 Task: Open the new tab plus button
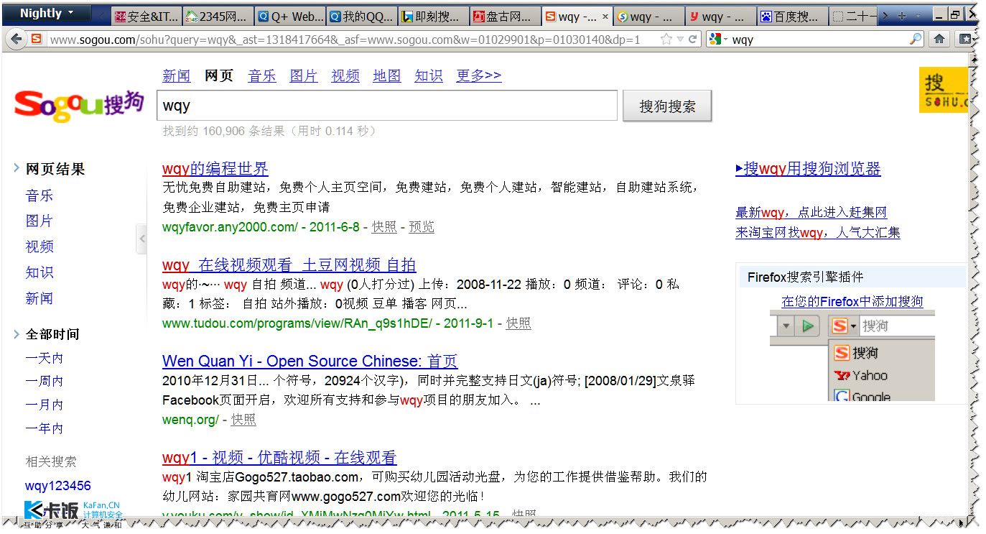(x=902, y=15)
